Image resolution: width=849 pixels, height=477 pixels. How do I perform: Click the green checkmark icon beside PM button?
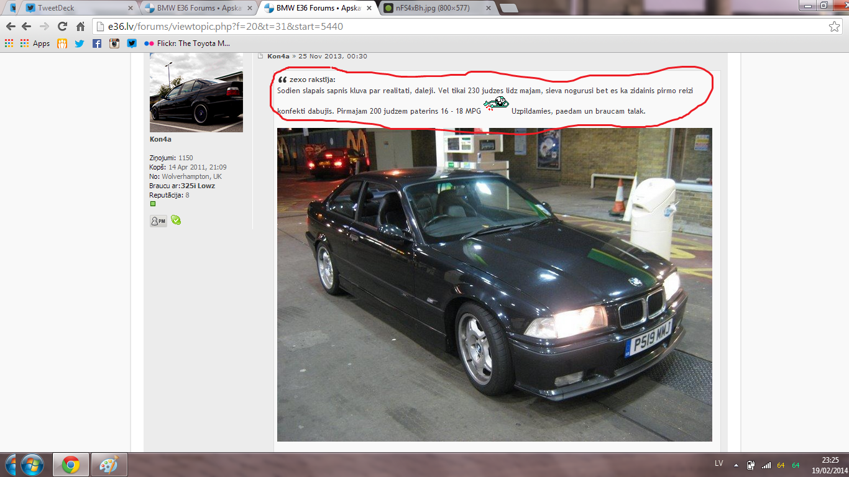(x=176, y=220)
